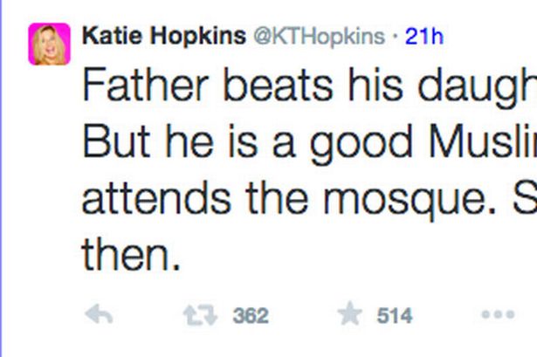Click the reply arrow icon

pyautogui.click(x=100, y=315)
